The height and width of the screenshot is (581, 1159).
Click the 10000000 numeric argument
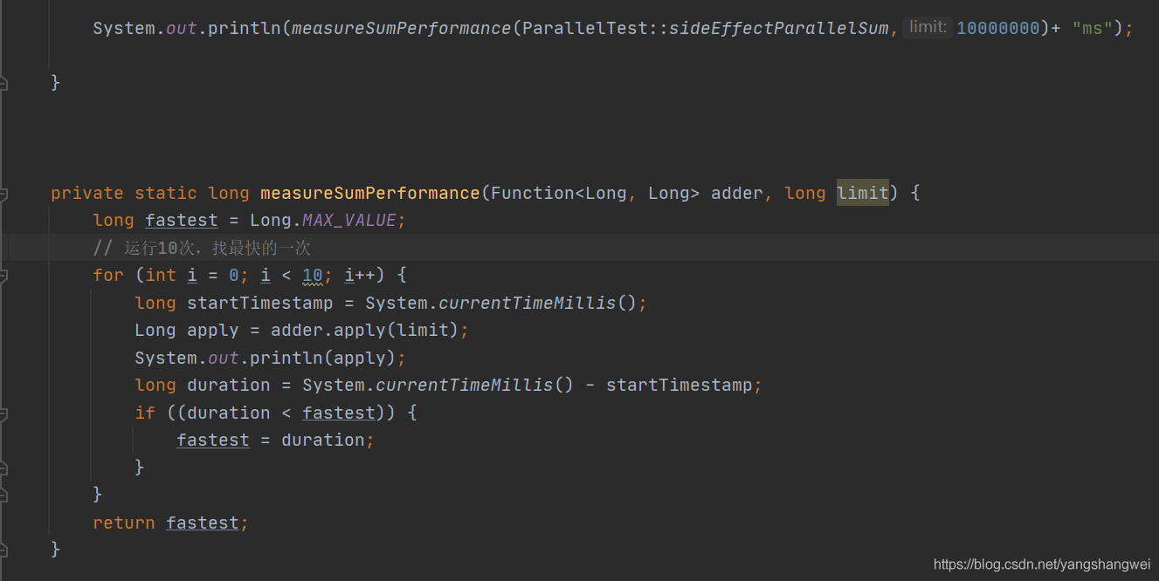point(998,29)
